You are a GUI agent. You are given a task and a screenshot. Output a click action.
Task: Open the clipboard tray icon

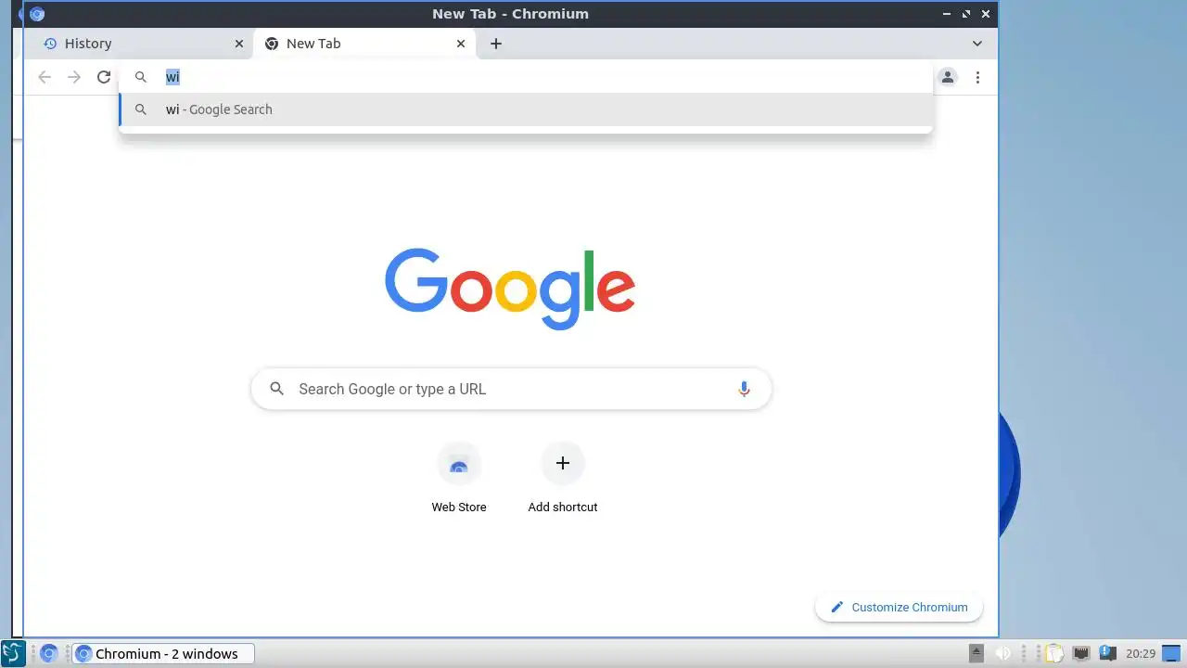click(x=1054, y=653)
